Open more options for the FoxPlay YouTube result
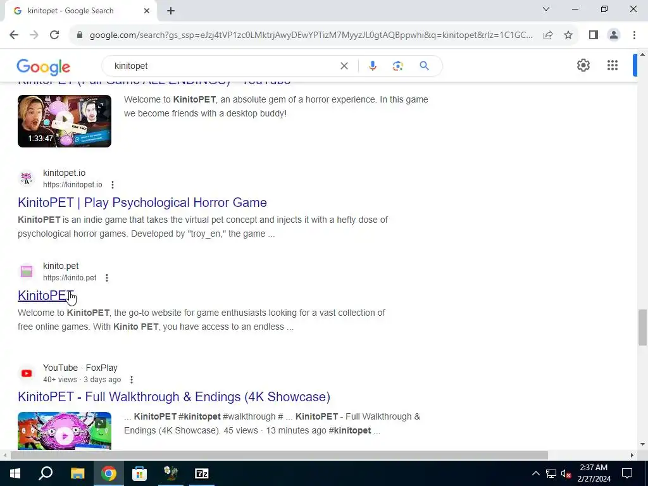This screenshot has height=486, width=648. (x=132, y=380)
